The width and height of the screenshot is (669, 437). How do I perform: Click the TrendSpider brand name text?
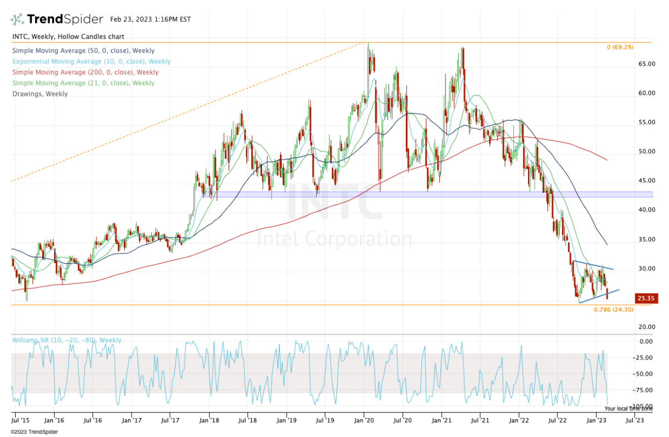(x=65, y=20)
